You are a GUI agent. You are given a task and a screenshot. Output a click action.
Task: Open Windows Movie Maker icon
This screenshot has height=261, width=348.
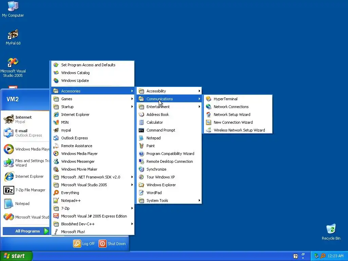tap(56, 169)
